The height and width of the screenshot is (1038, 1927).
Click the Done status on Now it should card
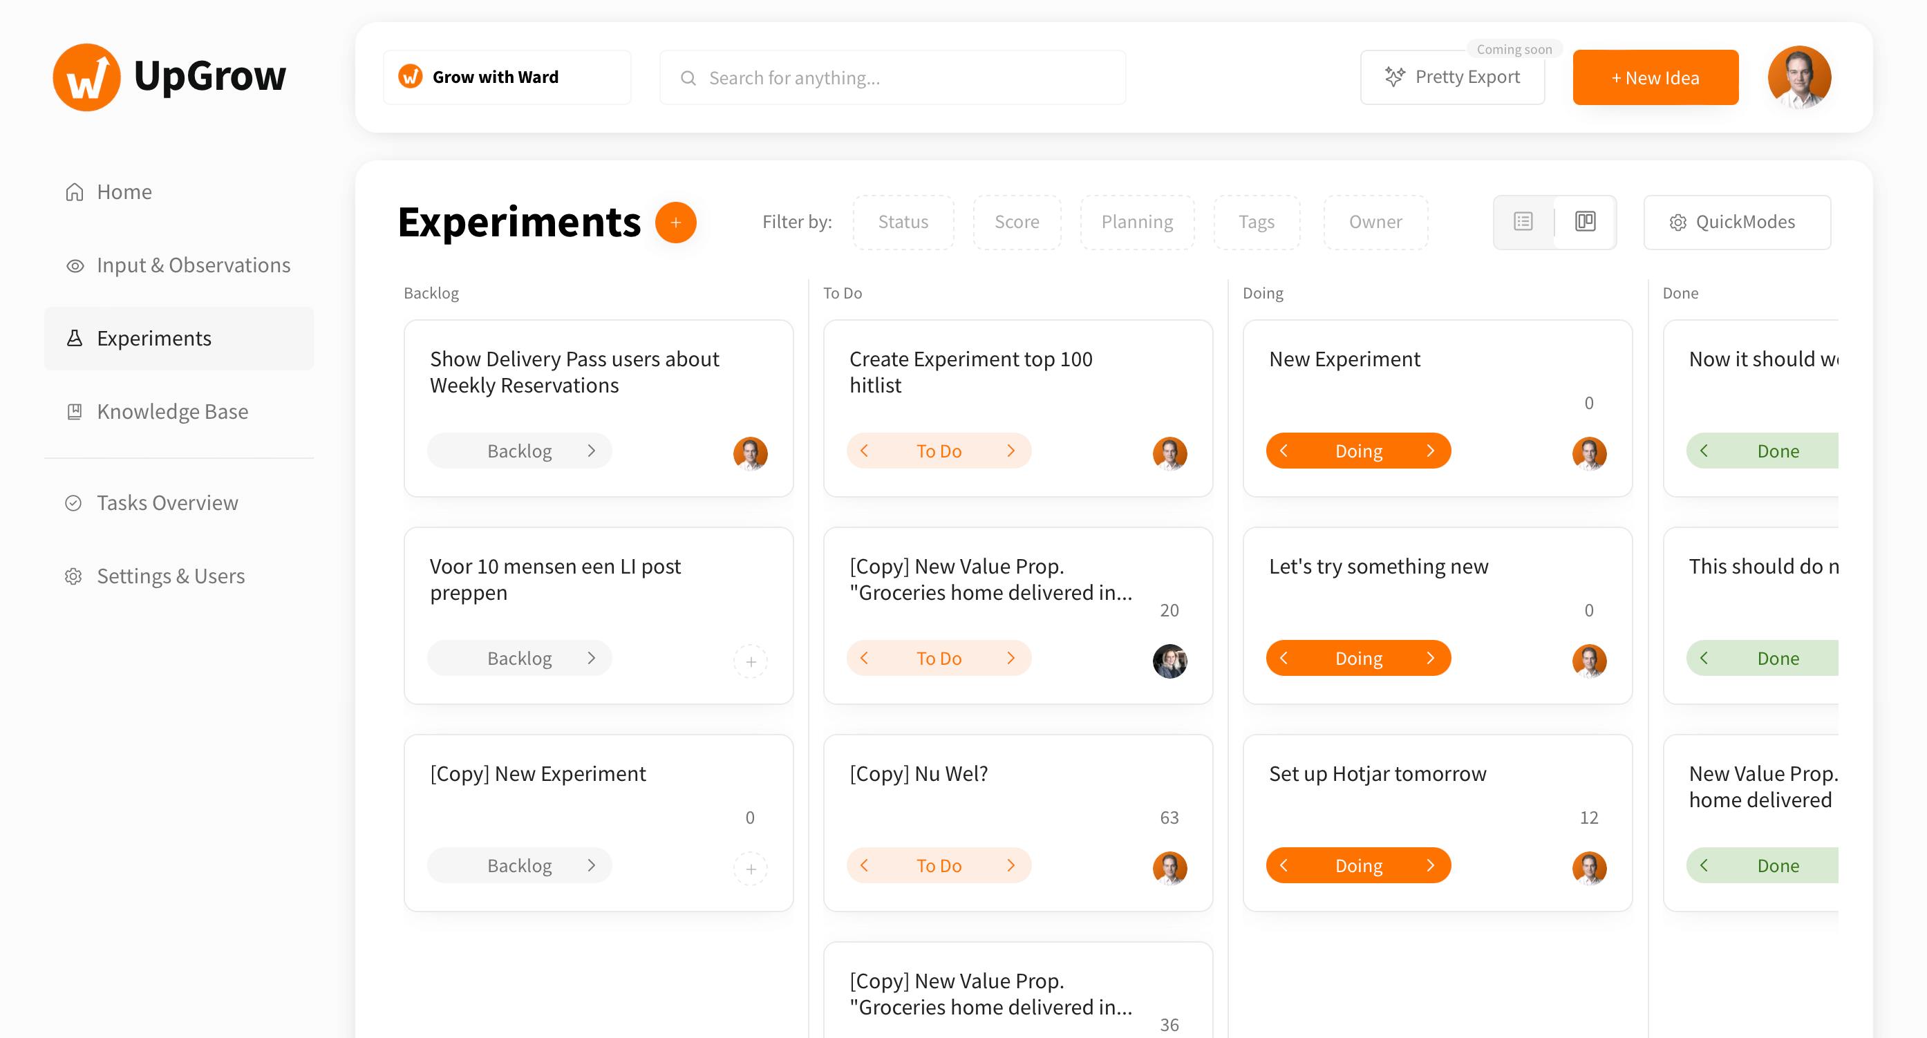coord(1762,451)
